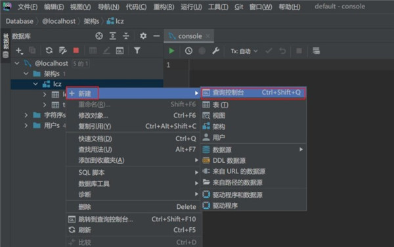Open the 重构(R) menu
This screenshot has height=247, width=394.
[164, 7]
